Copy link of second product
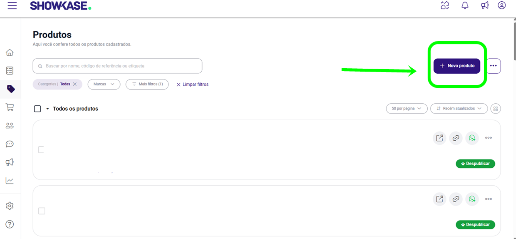This screenshot has width=516, height=239. point(456,199)
